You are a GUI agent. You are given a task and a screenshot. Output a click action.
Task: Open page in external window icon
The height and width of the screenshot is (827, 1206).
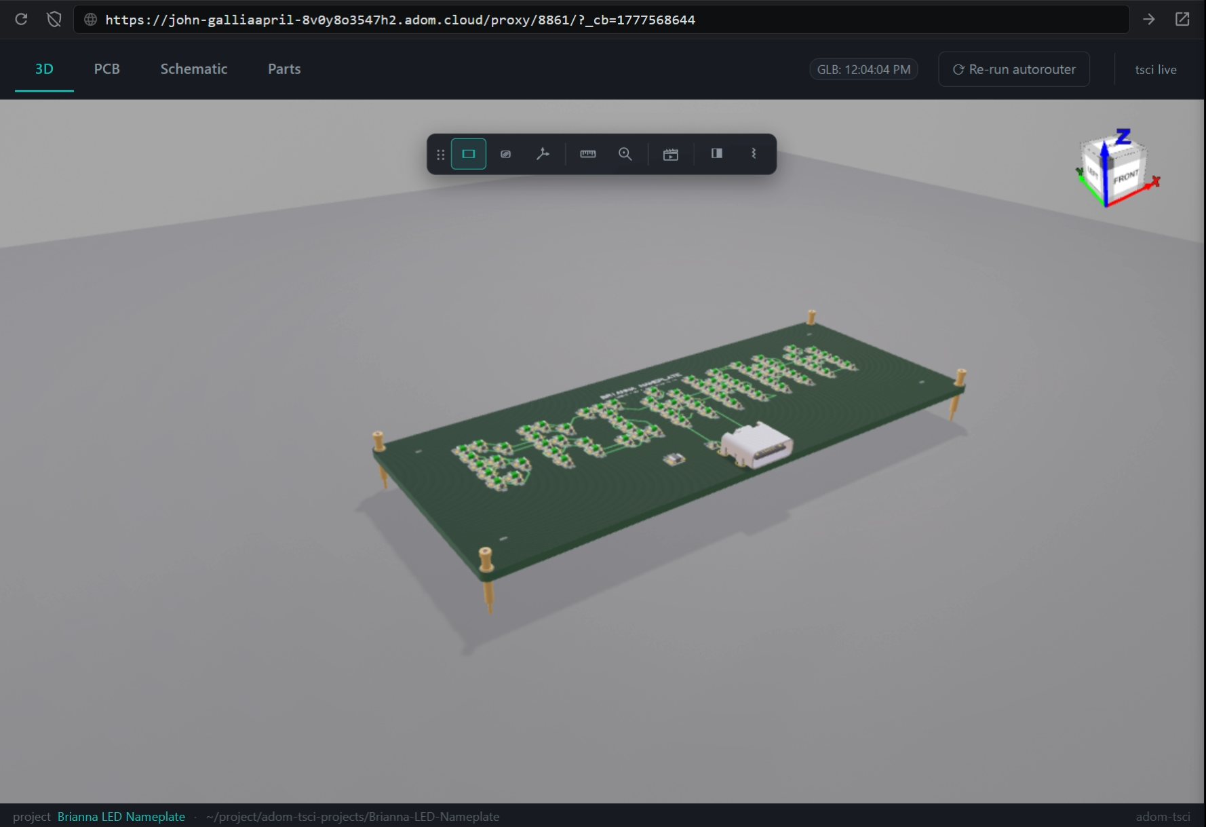tap(1182, 19)
